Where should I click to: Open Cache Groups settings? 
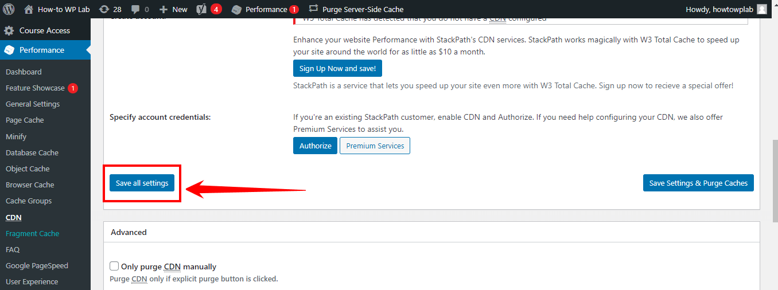[x=29, y=201]
